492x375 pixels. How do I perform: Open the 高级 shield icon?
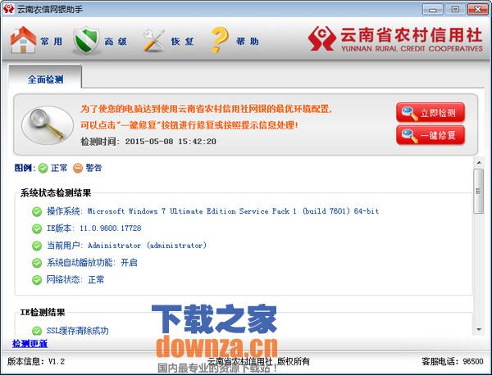click(86, 40)
